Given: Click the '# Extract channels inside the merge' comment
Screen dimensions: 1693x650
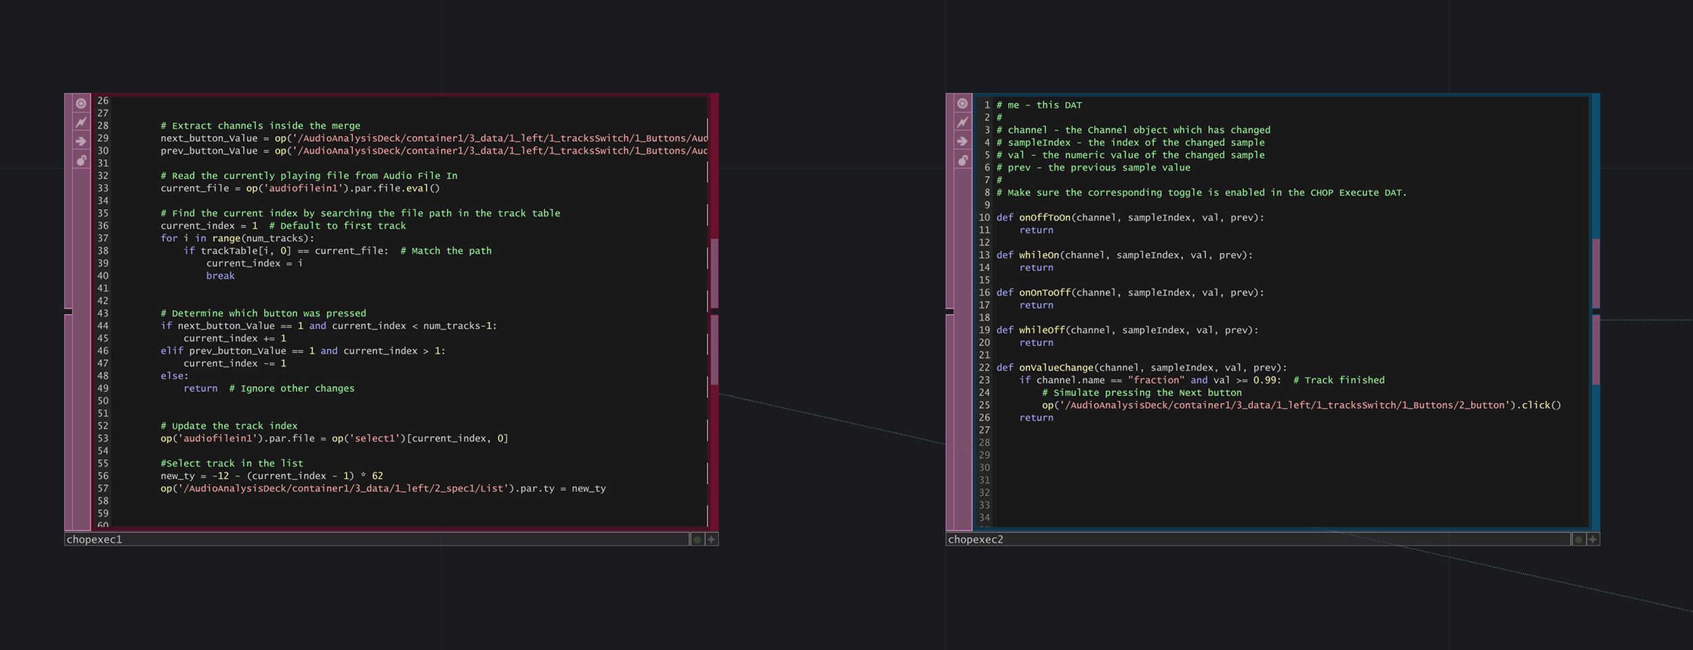Looking at the screenshot, I should 260,126.
